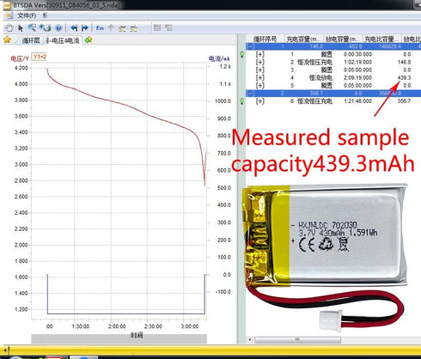Expand step 5 搁置 row
The width and height of the screenshot is (421, 359).
pyautogui.click(x=260, y=85)
